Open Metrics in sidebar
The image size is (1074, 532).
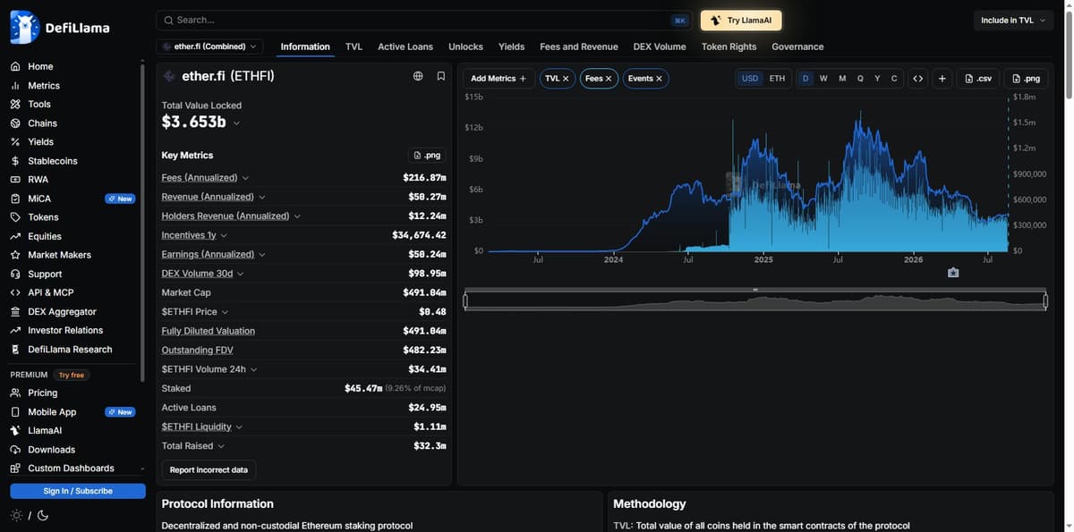[x=44, y=86]
